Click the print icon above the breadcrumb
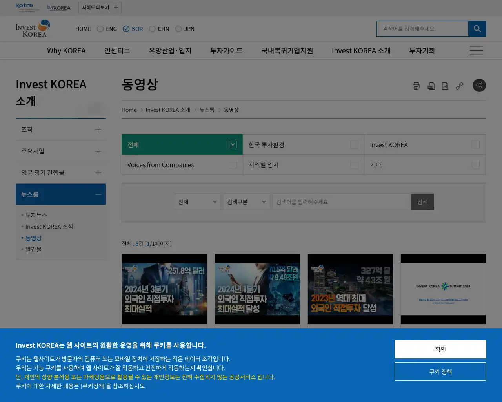Image resolution: width=502 pixels, height=402 pixels. pos(417,86)
